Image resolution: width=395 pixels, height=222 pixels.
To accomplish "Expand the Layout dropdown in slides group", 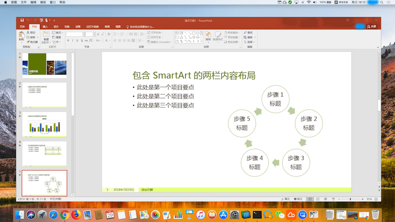I will point(57,33).
